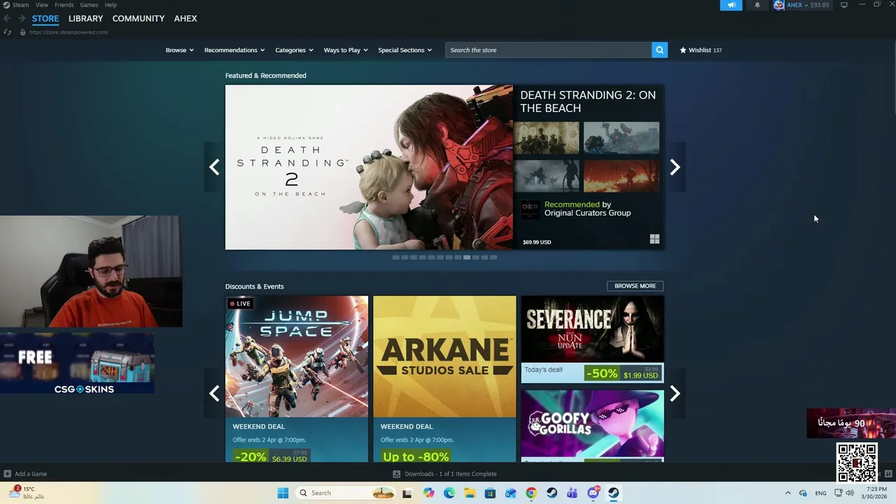The height and width of the screenshot is (504, 896).
Task: Click inside the Search the store field
Action: coord(548,50)
